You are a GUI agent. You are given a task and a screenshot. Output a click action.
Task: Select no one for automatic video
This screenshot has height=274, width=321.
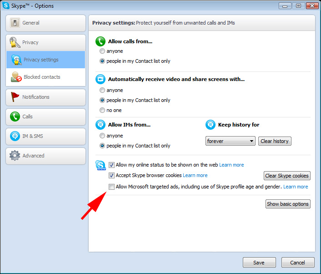point(102,110)
